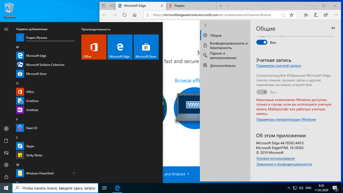The height and width of the screenshot is (193, 343).
Task: Collapse settings pane with chevron arrow
Action: (205, 25)
